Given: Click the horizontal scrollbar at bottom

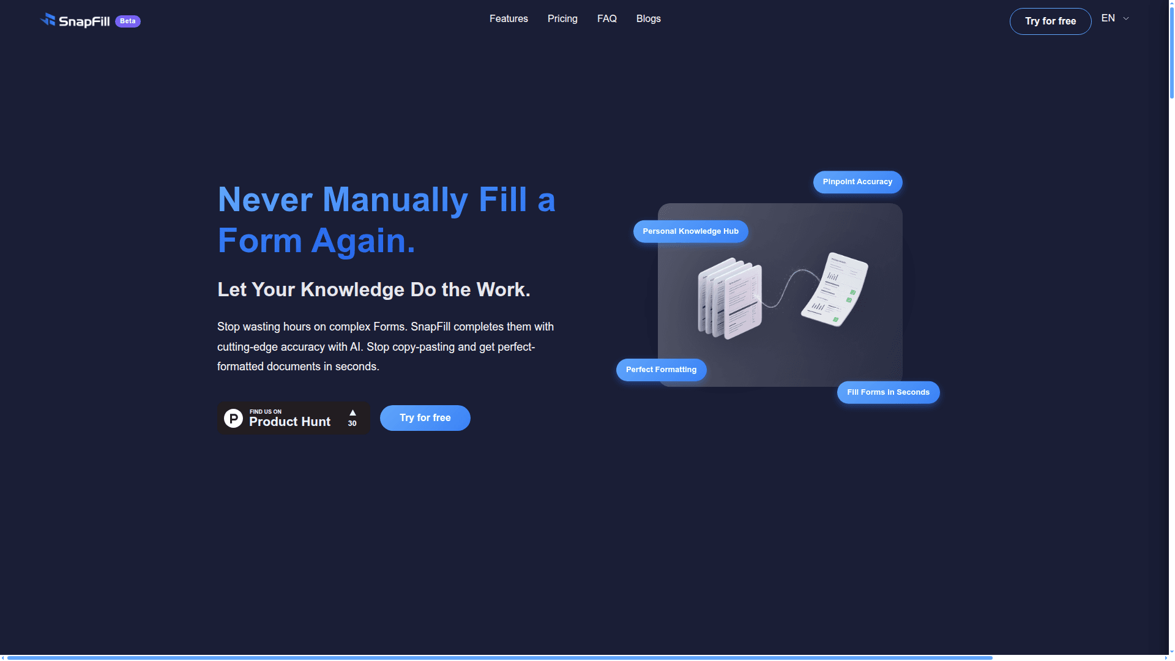Looking at the screenshot, I should (x=499, y=657).
